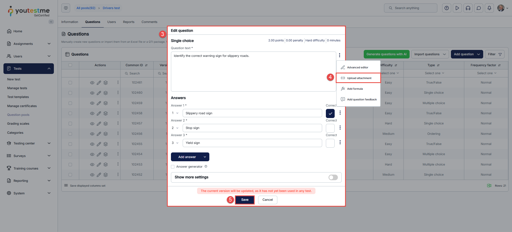Preview question 102460 with eye icon

[92, 93]
